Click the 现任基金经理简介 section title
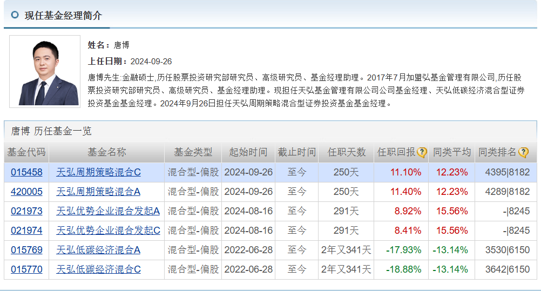The image size is (541, 291). click(x=64, y=16)
